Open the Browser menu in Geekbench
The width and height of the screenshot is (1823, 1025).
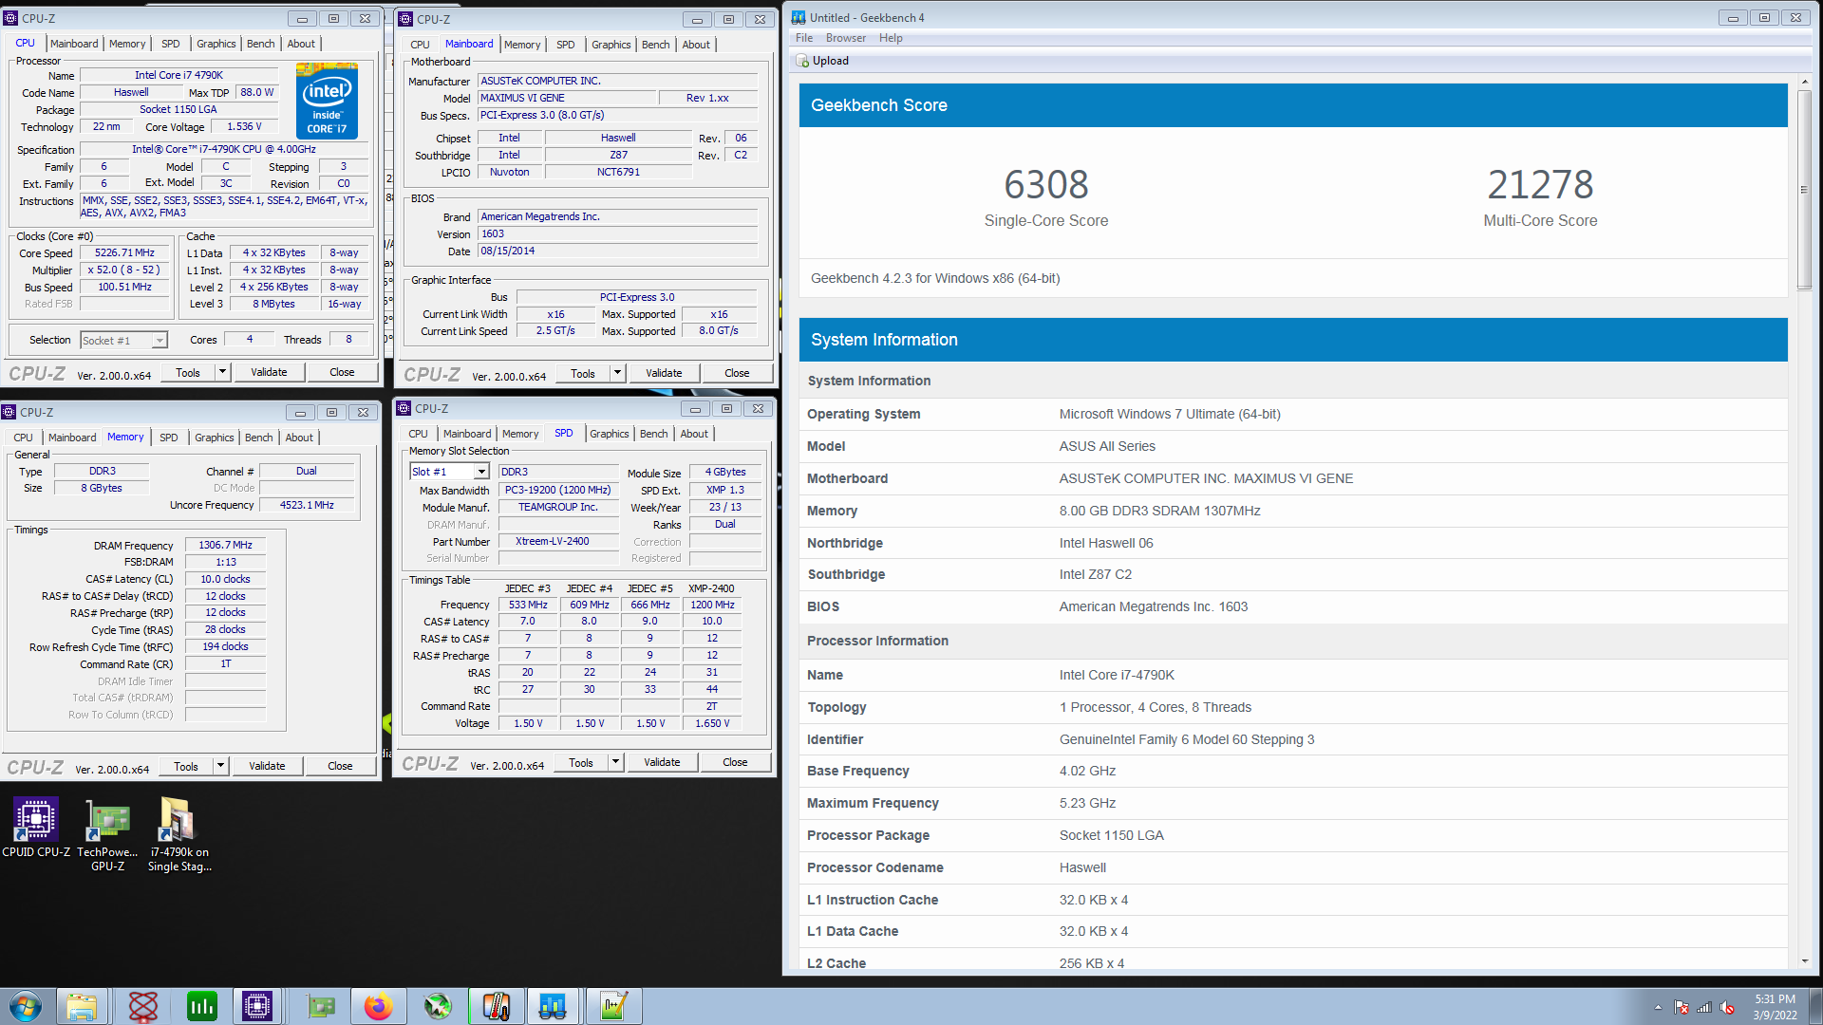(845, 38)
